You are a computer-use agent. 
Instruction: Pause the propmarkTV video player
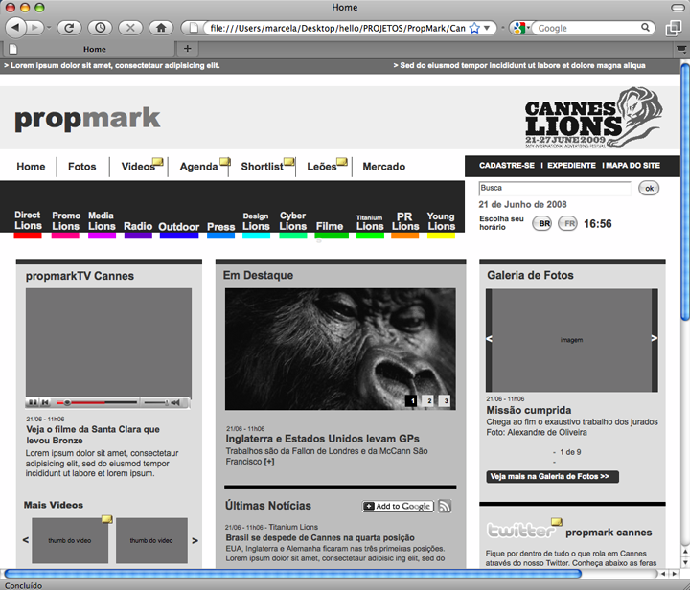33,403
